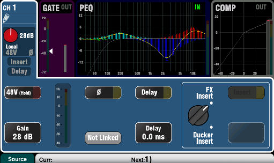Select the green low-frequency EQ band handle
The width and height of the screenshot is (274, 163).
(99, 40)
